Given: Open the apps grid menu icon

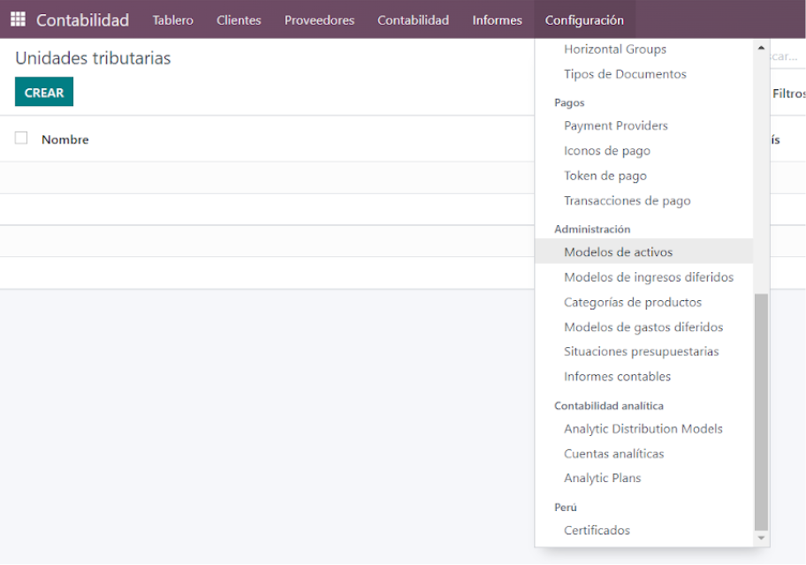Looking at the screenshot, I should (x=18, y=19).
